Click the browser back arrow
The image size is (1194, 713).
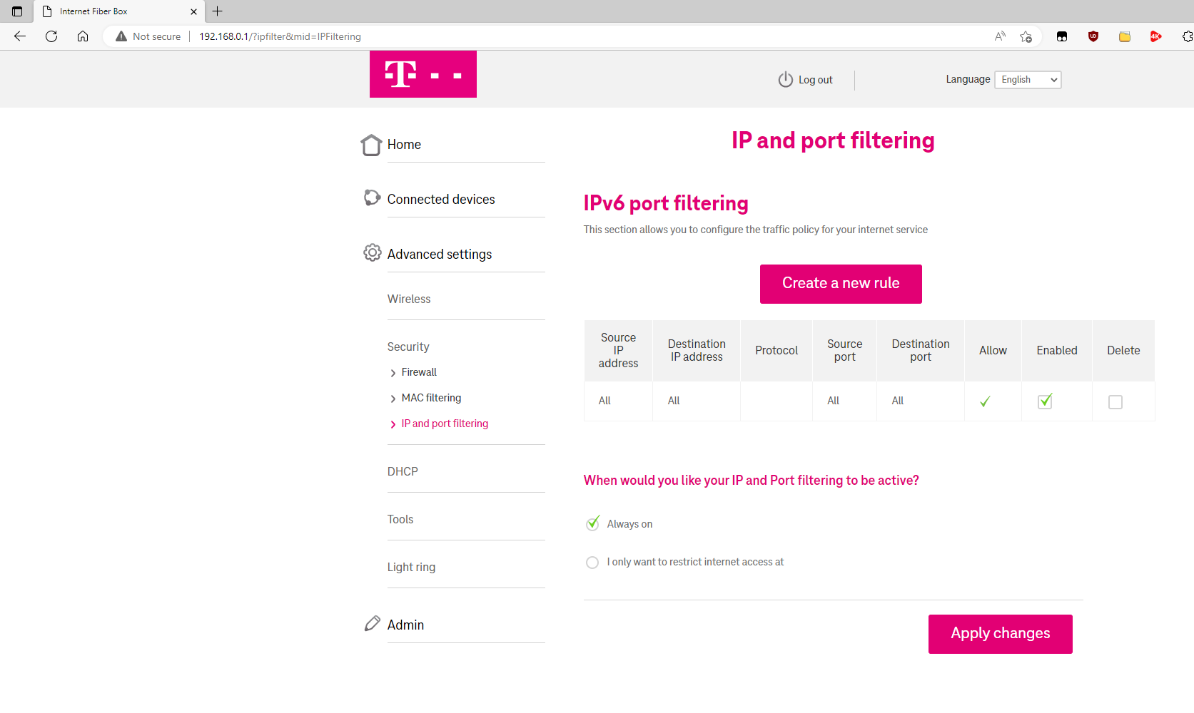[20, 36]
